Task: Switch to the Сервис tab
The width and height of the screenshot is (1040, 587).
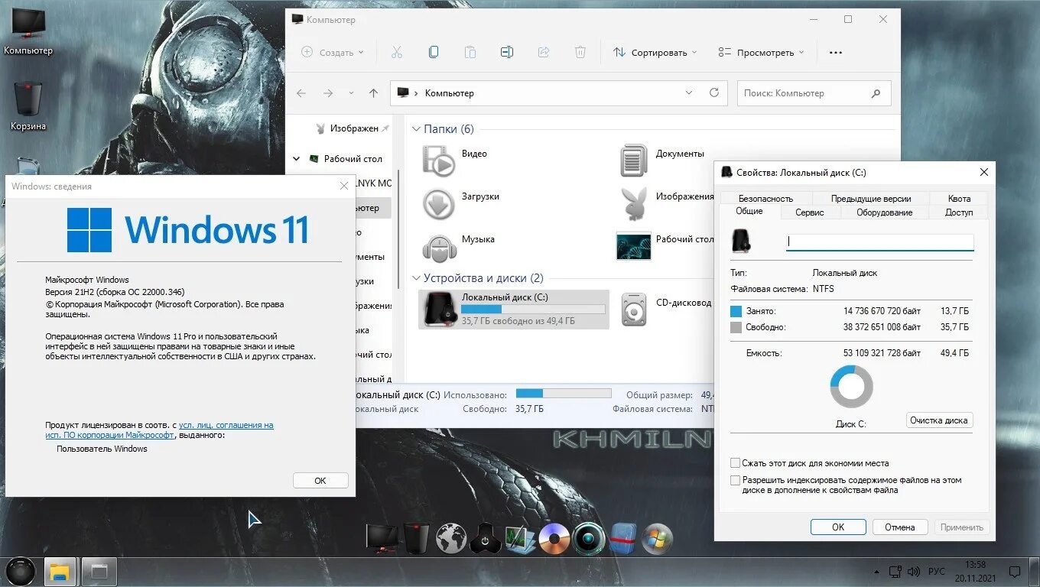Action: [x=809, y=212]
